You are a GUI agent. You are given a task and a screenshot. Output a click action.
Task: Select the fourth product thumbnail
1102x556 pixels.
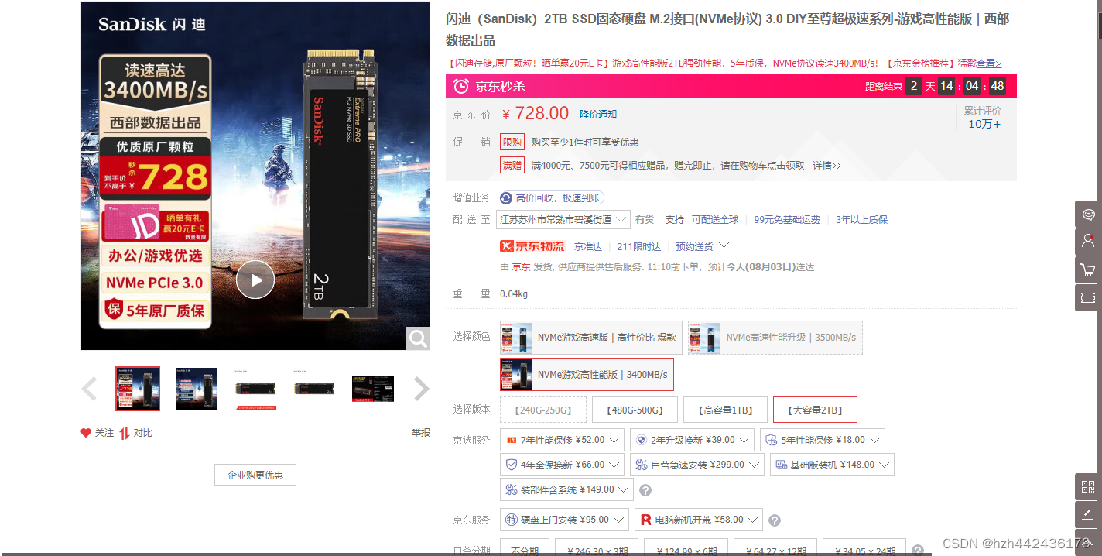pos(314,389)
